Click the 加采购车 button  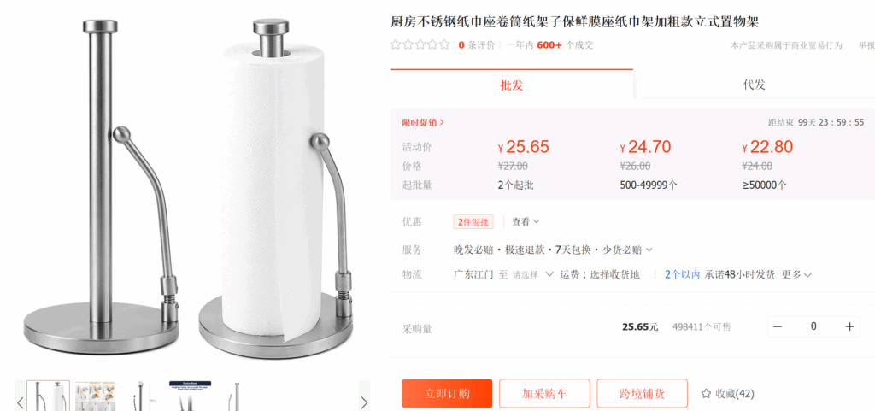point(544,394)
